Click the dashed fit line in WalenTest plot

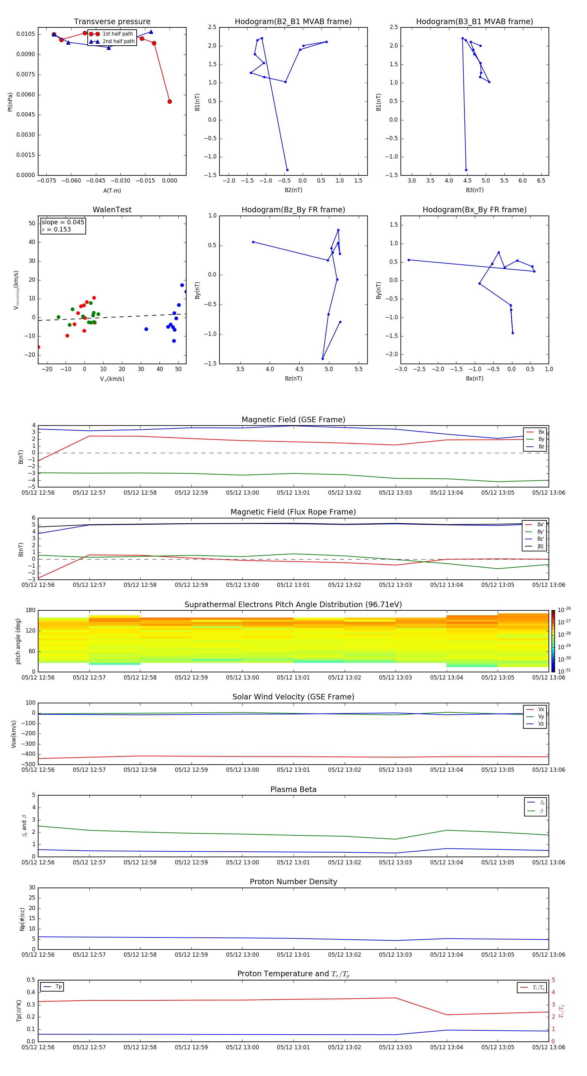(112, 317)
